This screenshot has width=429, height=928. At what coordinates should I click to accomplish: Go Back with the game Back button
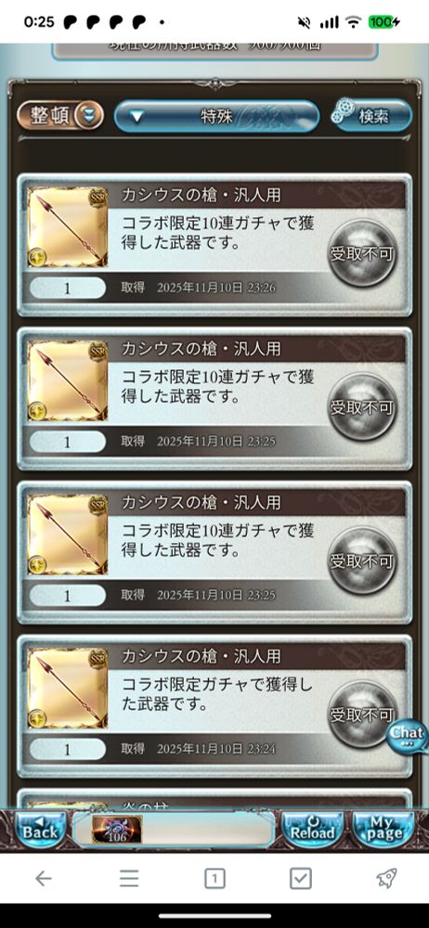click(40, 829)
